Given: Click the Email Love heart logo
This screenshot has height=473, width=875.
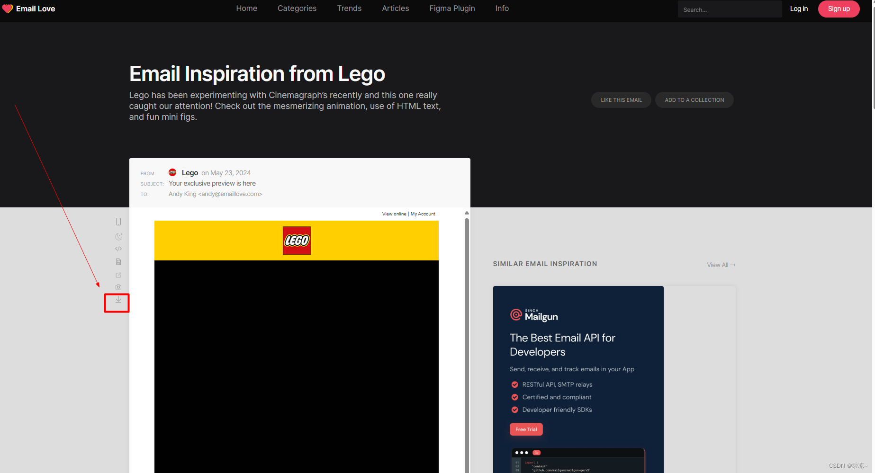Looking at the screenshot, I should [x=8, y=9].
